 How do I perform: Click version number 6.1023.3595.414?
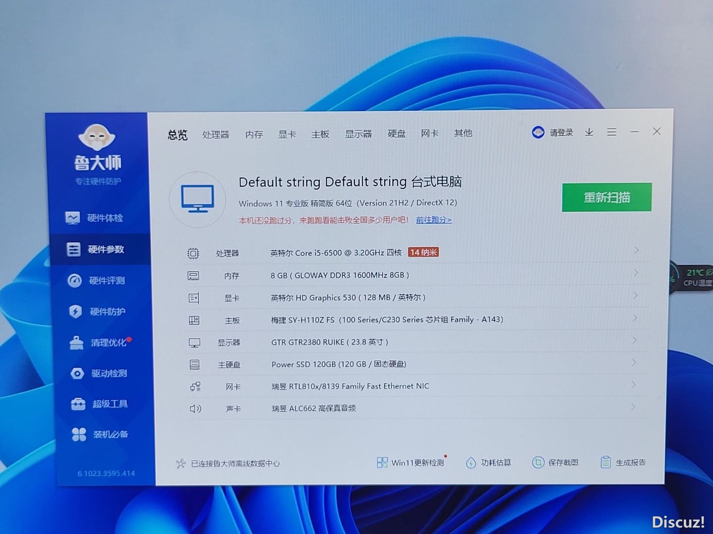[x=106, y=474]
